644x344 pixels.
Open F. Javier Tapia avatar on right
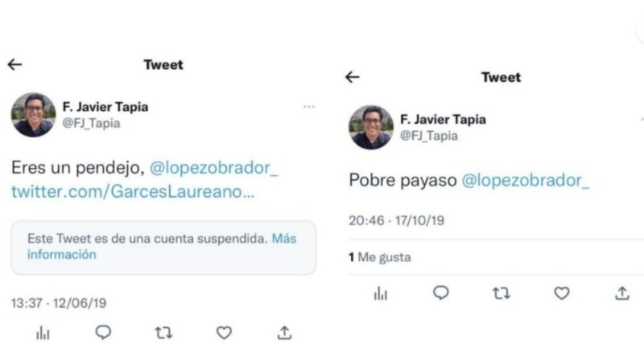371,128
